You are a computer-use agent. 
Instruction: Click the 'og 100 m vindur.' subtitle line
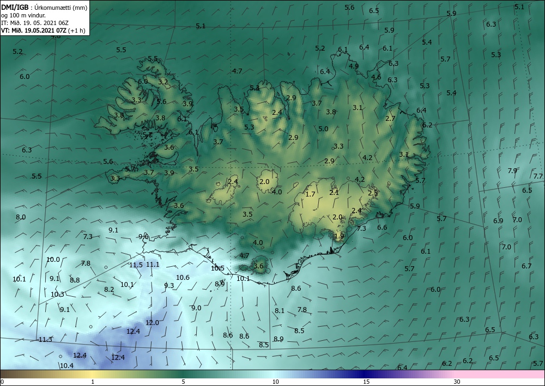tap(23, 15)
